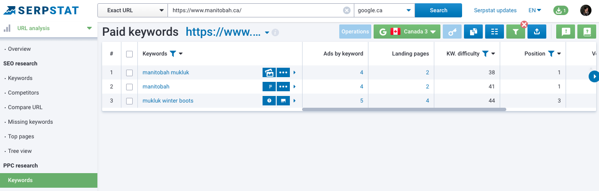Open landing pages count 4 link
Screen dimensions: 599x191
[x=427, y=101]
